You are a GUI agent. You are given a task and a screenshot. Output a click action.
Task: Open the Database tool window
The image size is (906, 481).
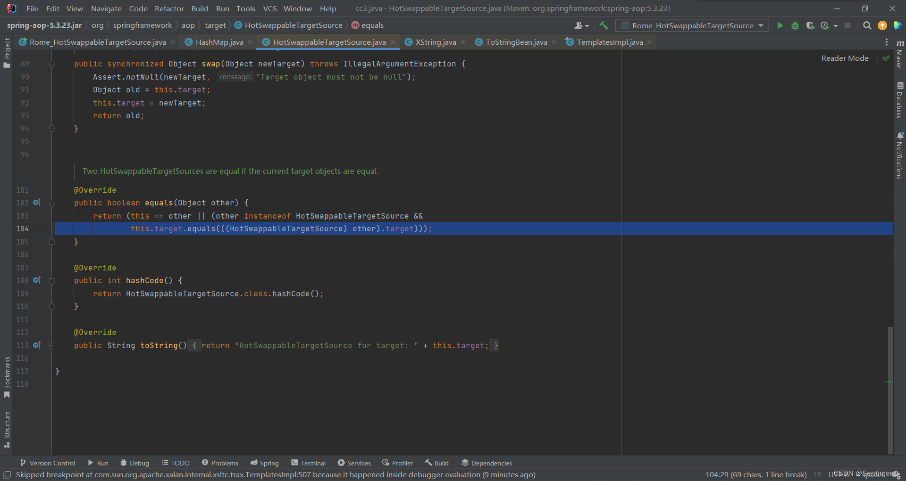(x=900, y=100)
